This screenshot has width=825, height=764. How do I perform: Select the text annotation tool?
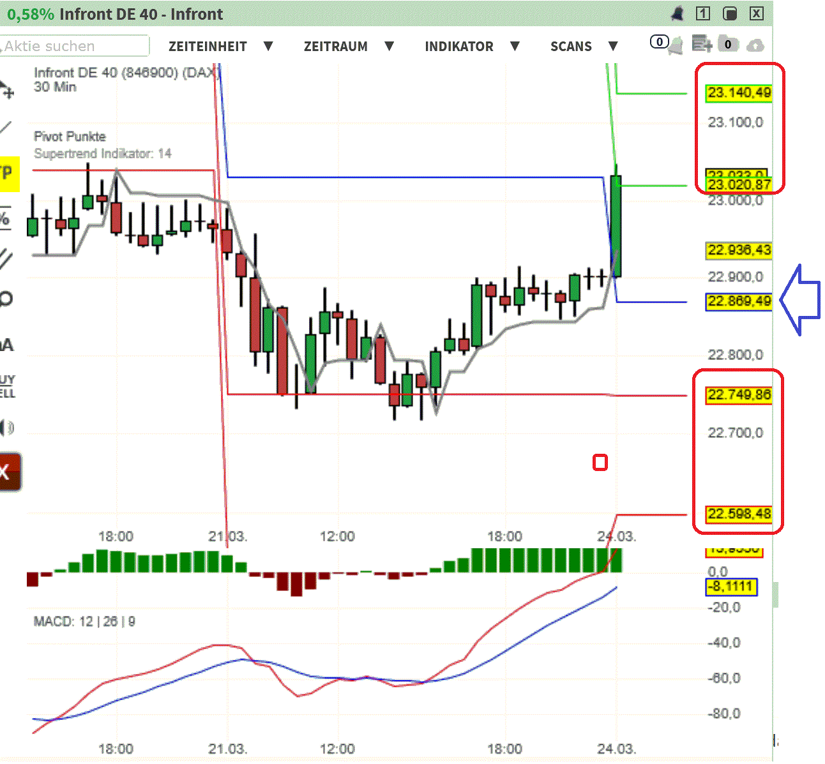[x=7, y=345]
